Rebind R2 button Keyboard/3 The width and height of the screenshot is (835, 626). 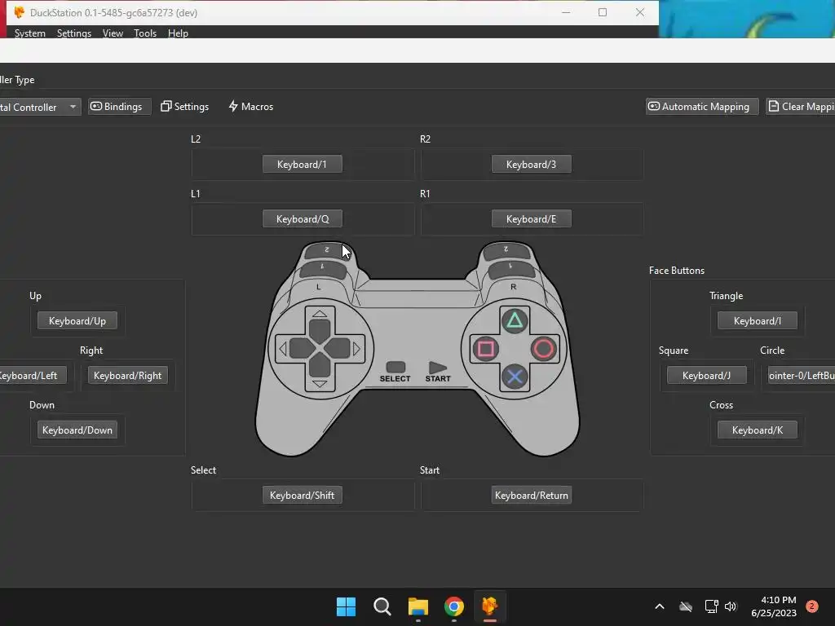(x=531, y=165)
